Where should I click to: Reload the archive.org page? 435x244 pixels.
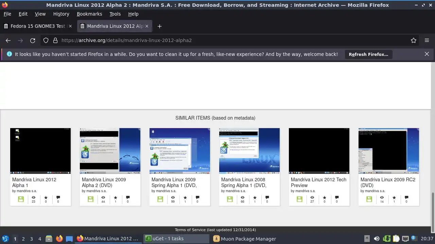[33, 40]
